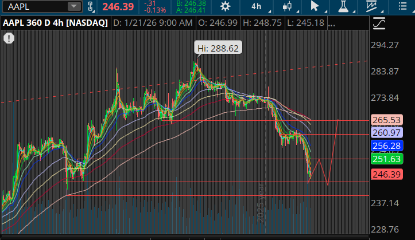Viewport: 415px width, 240px height.
Task: Open the candlestick chart style menu
Action: coord(288,6)
